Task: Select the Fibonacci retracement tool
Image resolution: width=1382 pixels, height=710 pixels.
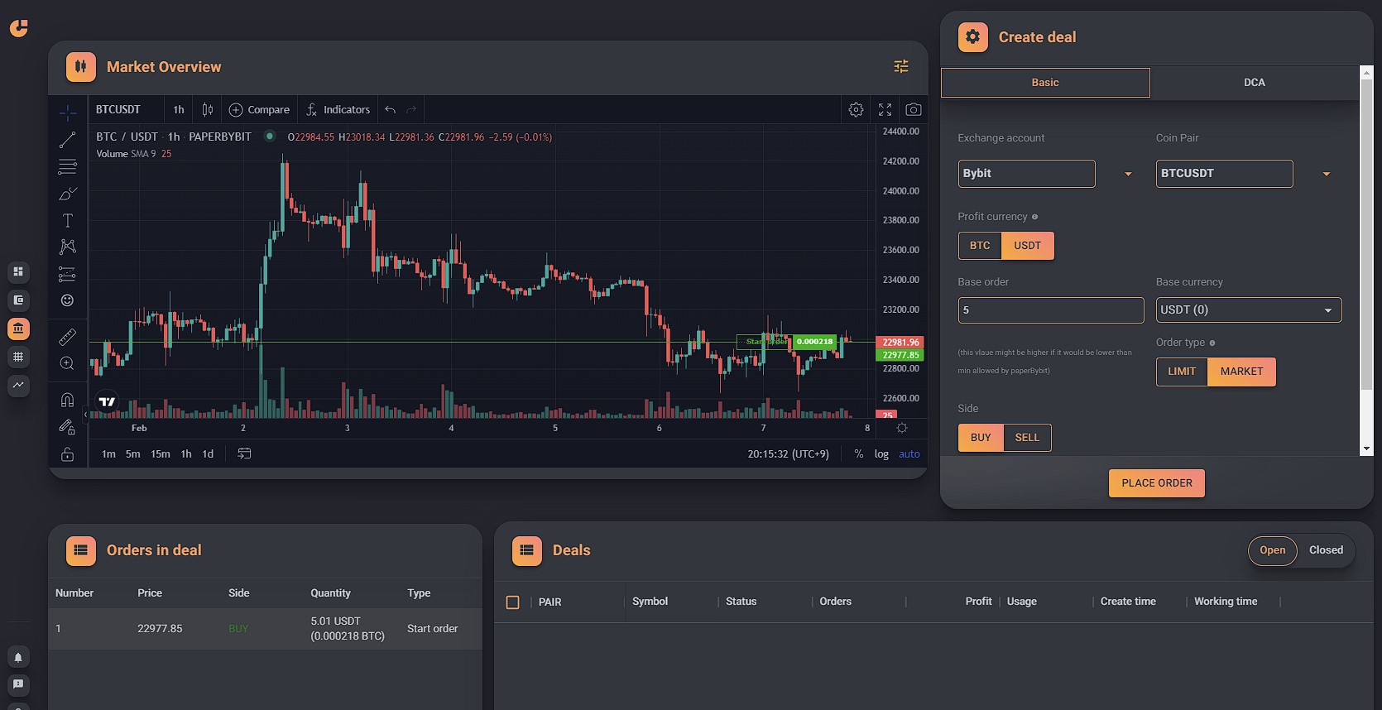Action: [x=68, y=167]
